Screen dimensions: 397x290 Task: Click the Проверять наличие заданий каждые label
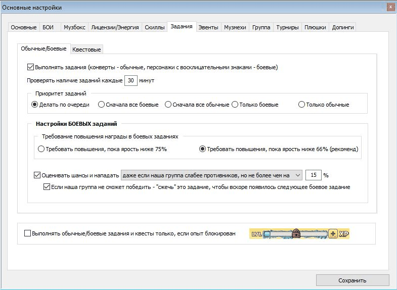[75, 80]
